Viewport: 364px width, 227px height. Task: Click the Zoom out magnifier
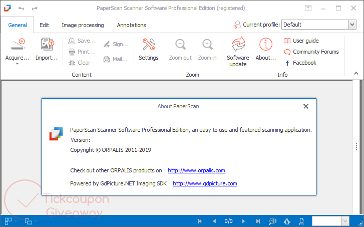(x=180, y=45)
